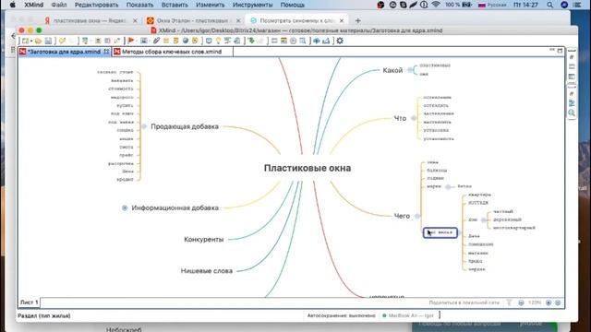This screenshot has height=332, width=591.
Task: Collapse the Чего branch handle
Action: 416,216
